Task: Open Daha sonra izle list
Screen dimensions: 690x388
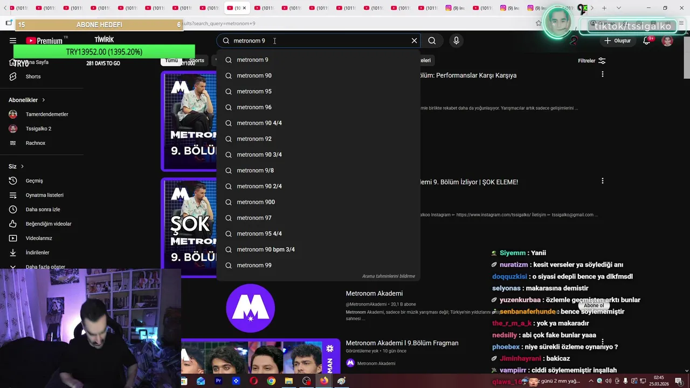Action: 43,209
